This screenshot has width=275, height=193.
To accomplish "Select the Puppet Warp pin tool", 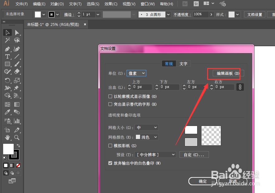I will click(x=17, y=88).
